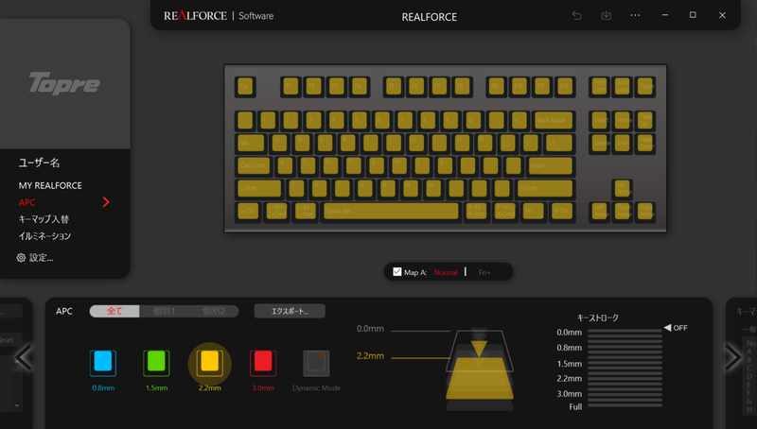
Task: Click the OFF keystroke indicator marker
Action: click(676, 328)
